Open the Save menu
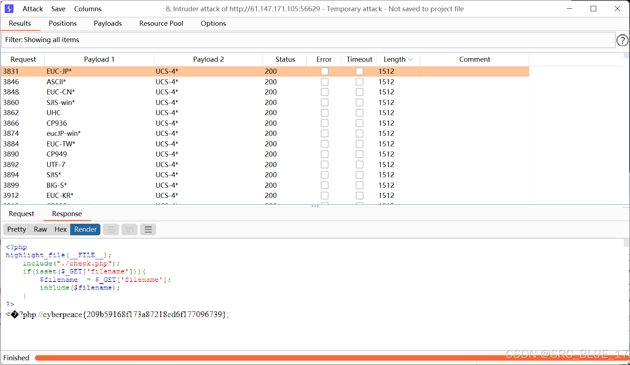Image resolution: width=630 pixels, height=365 pixels. tap(58, 9)
